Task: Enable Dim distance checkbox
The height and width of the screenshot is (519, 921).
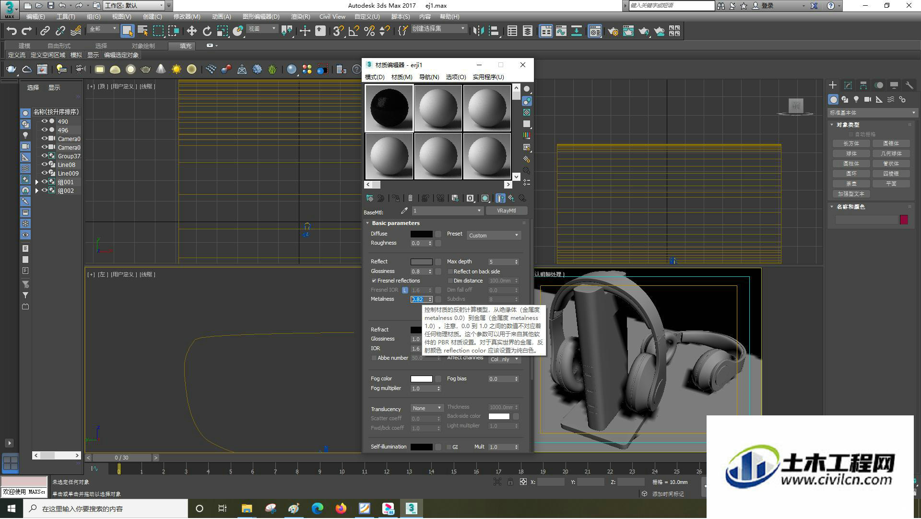Action: pyautogui.click(x=450, y=281)
